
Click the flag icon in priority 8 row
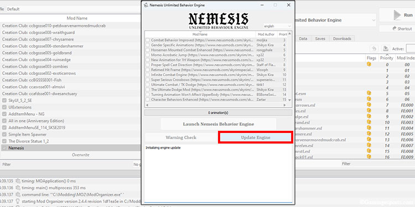click(x=369, y=110)
